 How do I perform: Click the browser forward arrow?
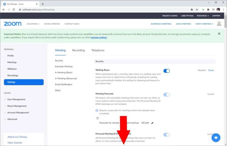[9, 10]
